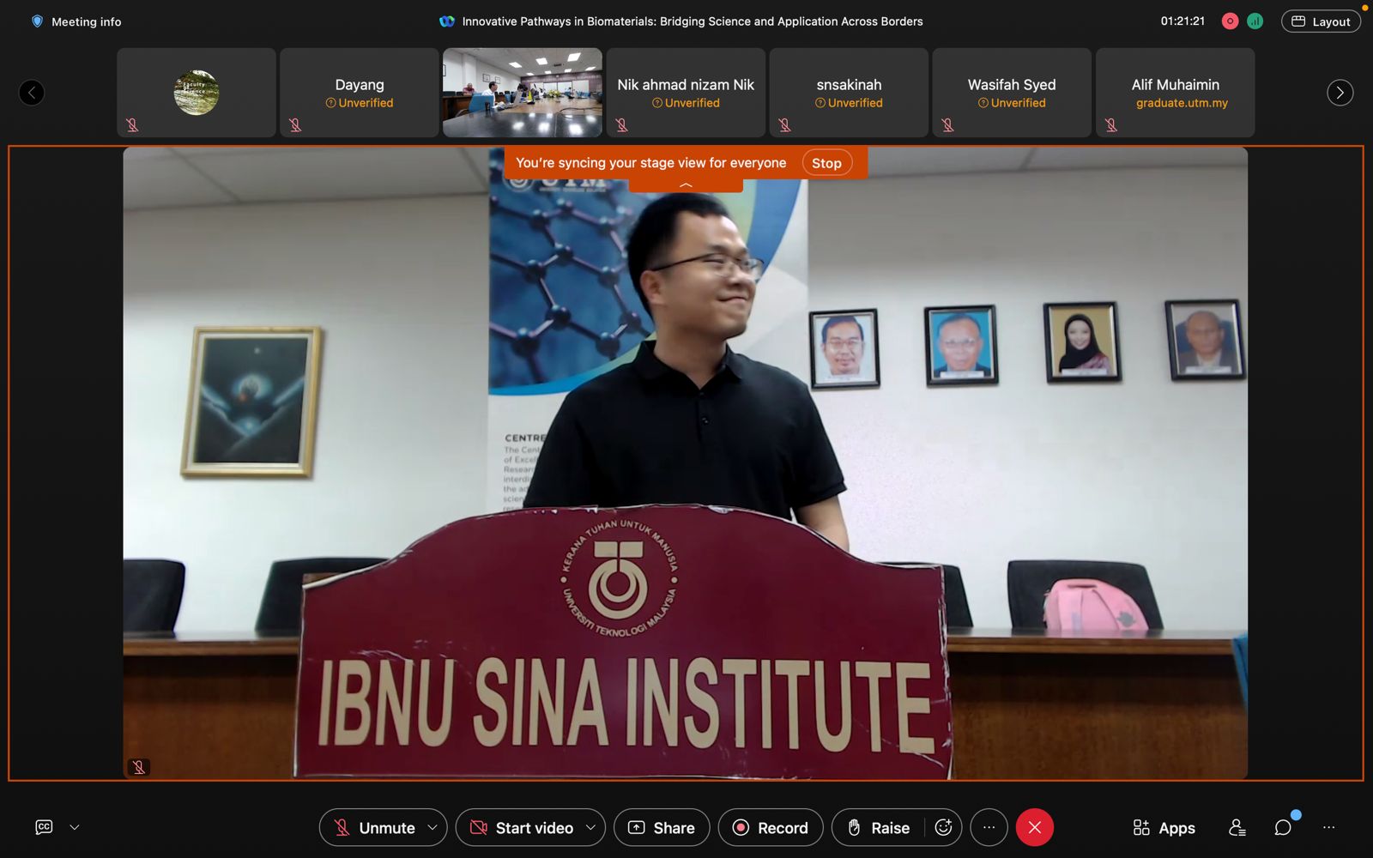Click muted mic icon on Wasifah Syed tile
1373x858 pixels.
tap(947, 125)
